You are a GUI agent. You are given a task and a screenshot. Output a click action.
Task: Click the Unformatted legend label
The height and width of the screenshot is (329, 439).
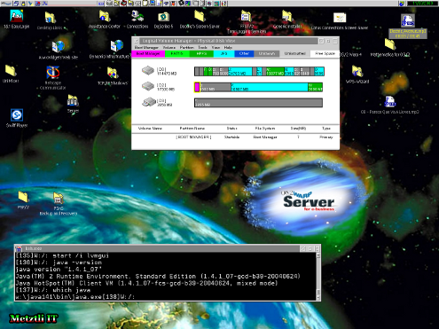294,53
